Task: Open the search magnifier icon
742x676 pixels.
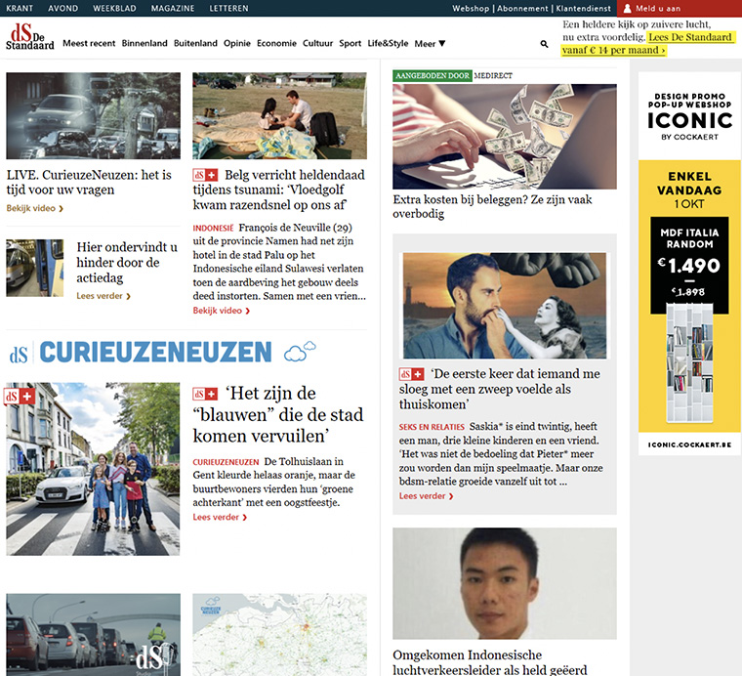Action: pyautogui.click(x=544, y=44)
